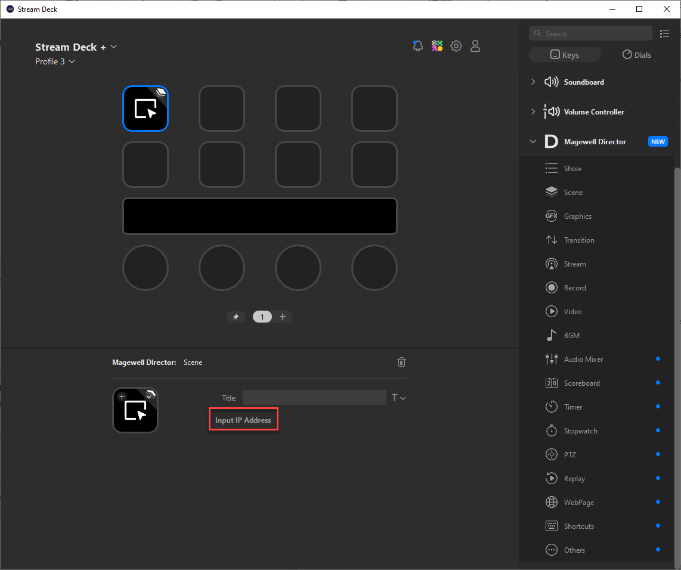Select the Shortcuts keyboard icon
681x570 pixels.
[x=551, y=526]
